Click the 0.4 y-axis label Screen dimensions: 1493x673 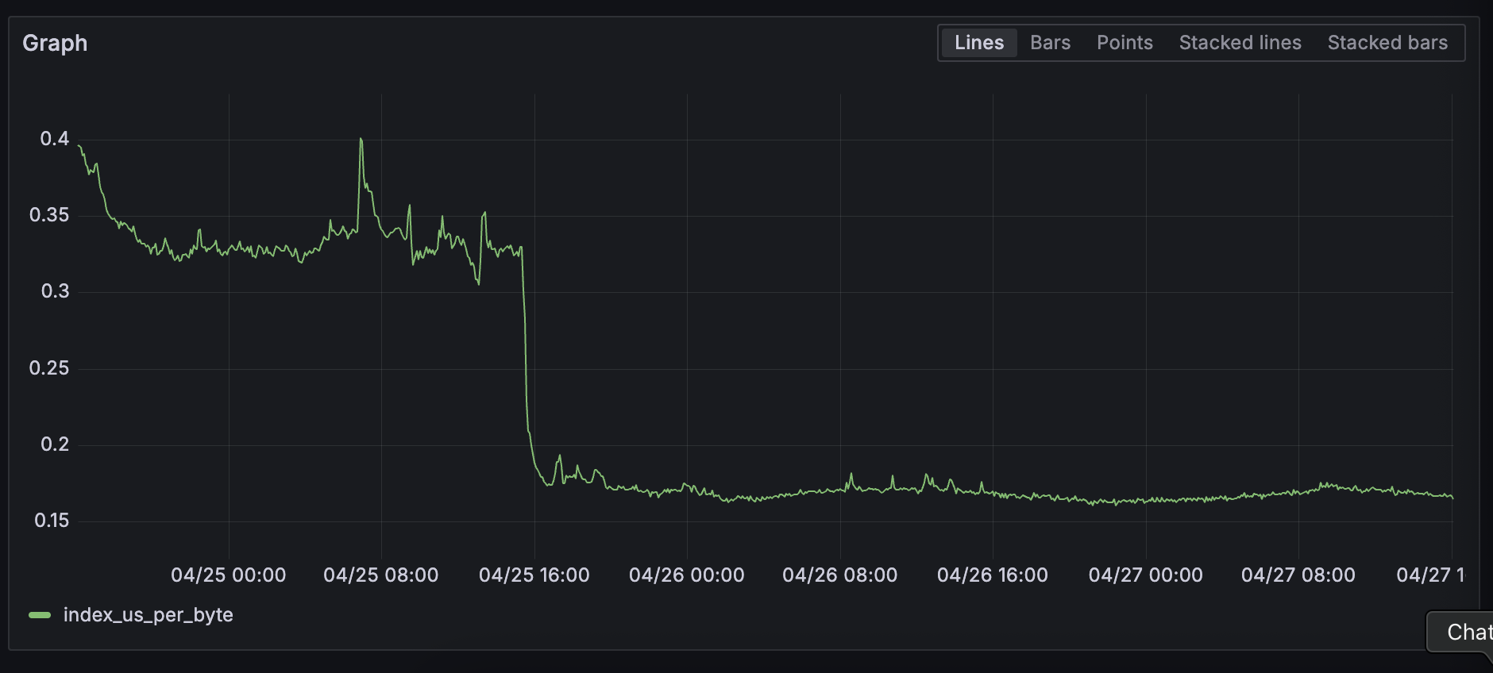[55, 139]
